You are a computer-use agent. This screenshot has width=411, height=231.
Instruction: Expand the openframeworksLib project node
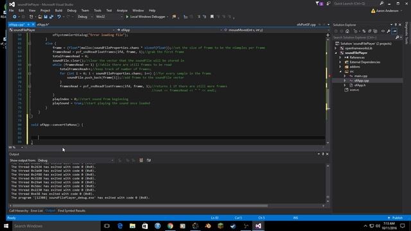pos(336,48)
